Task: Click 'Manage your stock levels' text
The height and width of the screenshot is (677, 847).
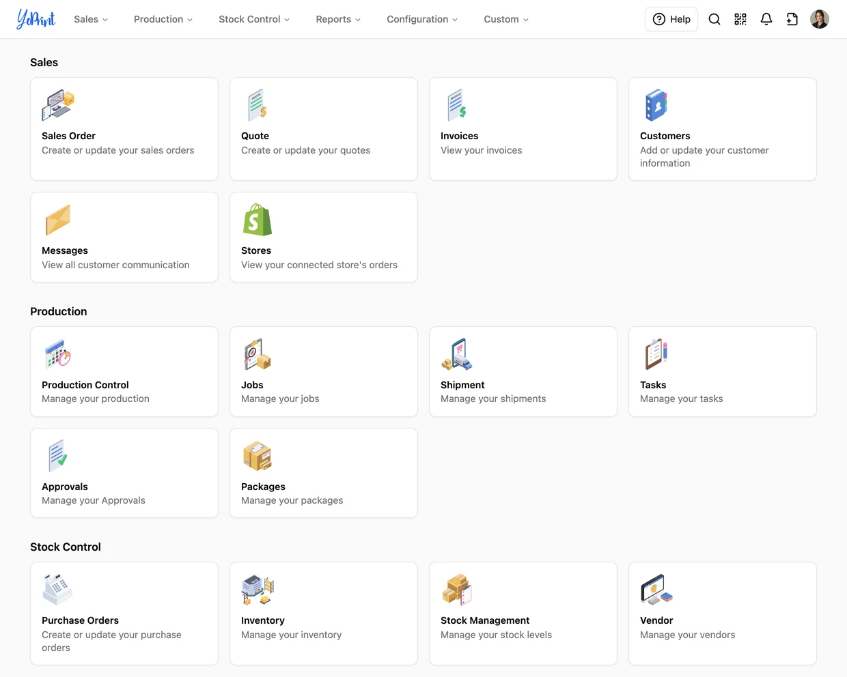Action: tap(496, 635)
